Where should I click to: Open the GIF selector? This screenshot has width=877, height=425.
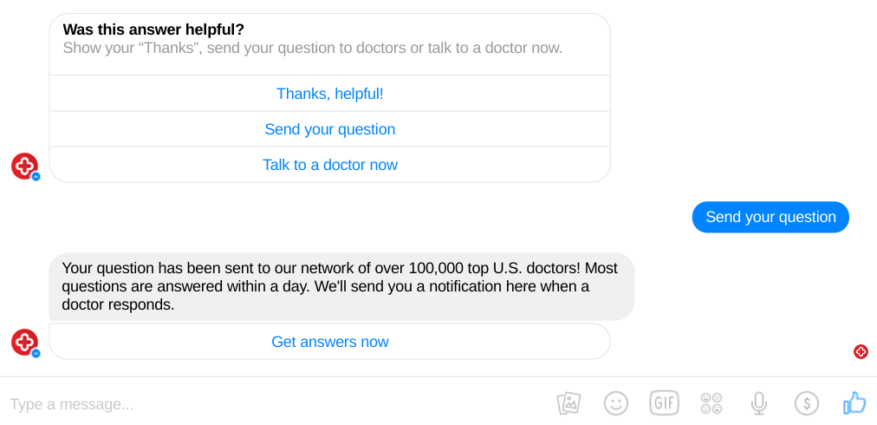664,403
